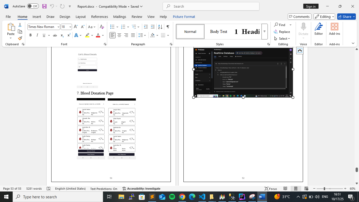Toggle italic formatting

[x=37, y=35]
